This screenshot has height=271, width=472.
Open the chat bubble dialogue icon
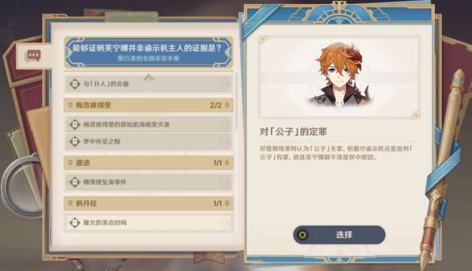point(33,56)
